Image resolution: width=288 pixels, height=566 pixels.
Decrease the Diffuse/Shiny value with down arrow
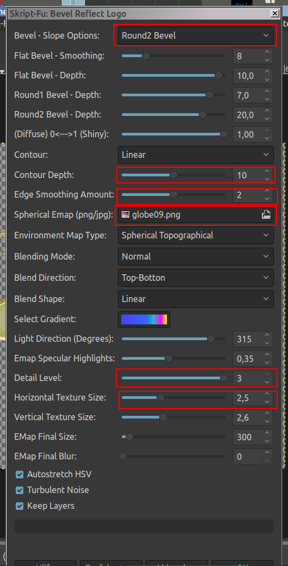coord(267,138)
